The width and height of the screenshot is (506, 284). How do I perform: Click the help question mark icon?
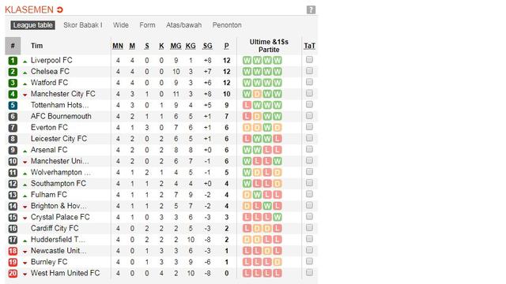[311, 9]
